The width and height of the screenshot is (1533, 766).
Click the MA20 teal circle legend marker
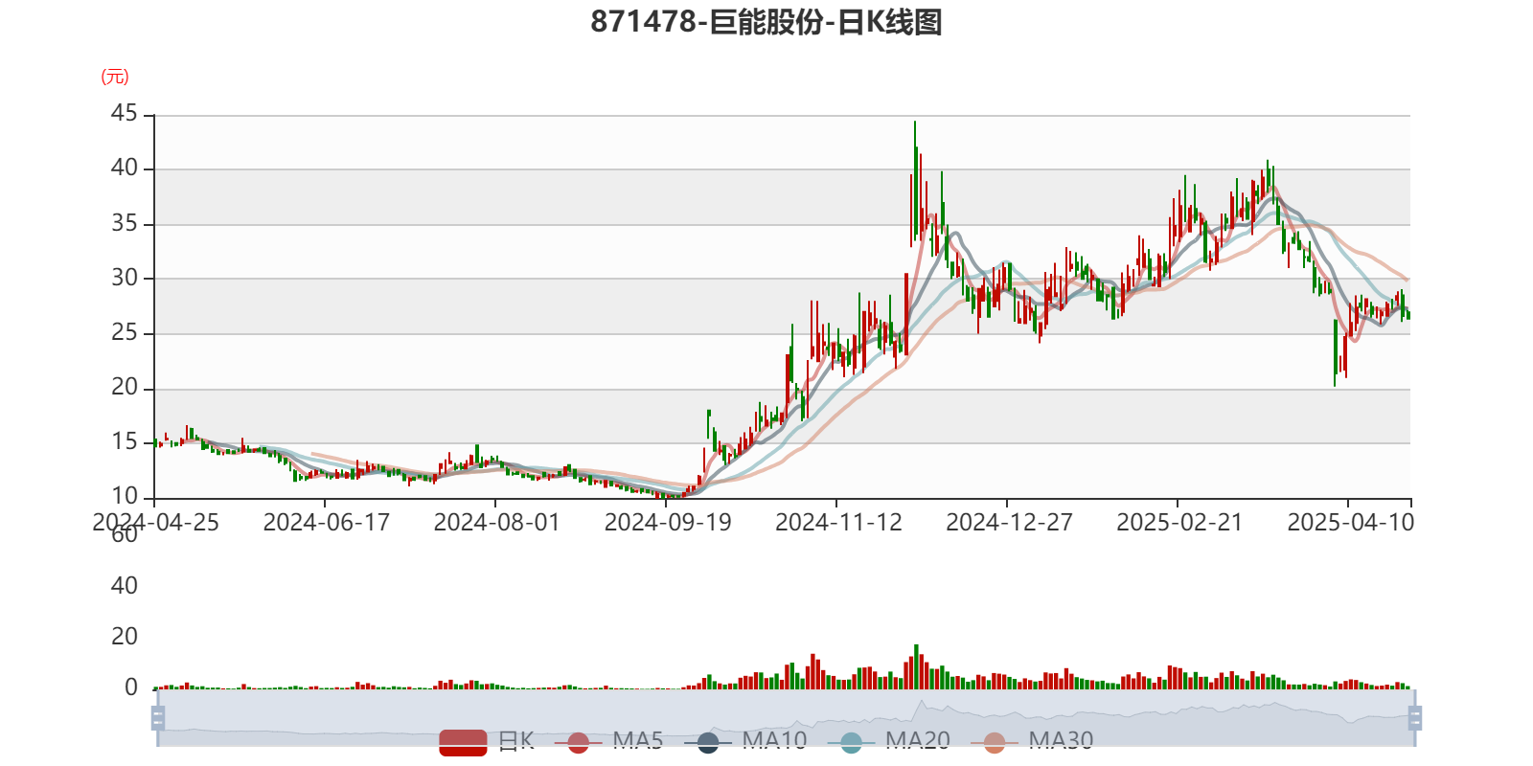pyautogui.click(x=851, y=742)
